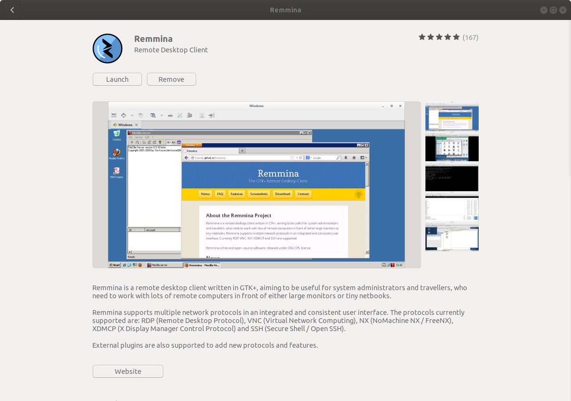Open the Remmina Website button
571x401 pixels.
(128, 372)
